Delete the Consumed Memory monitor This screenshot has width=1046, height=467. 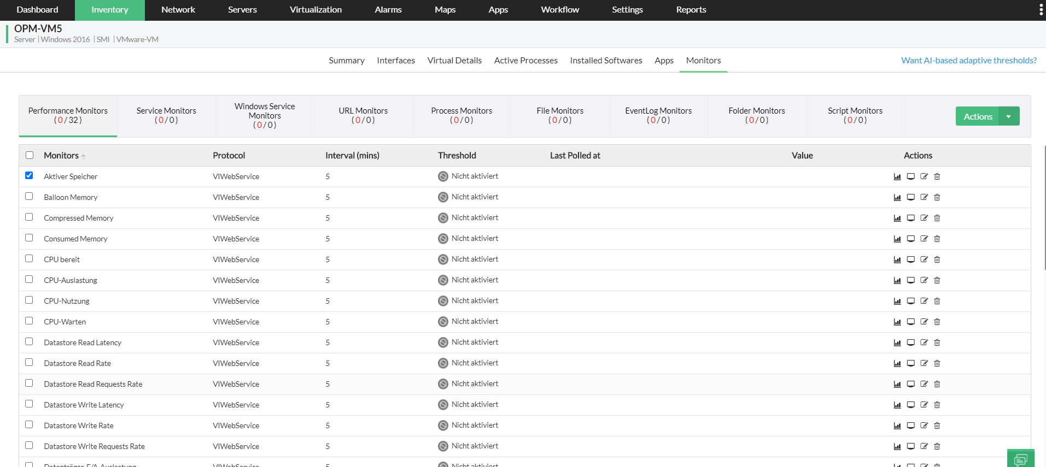pos(937,239)
